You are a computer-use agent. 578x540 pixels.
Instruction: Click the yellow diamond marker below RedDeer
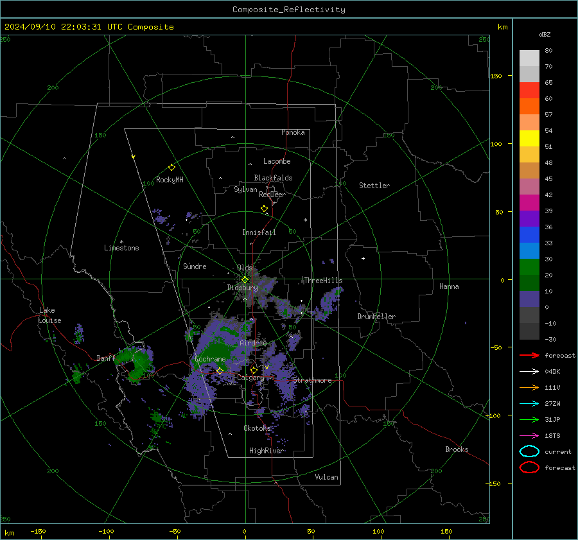(265, 209)
